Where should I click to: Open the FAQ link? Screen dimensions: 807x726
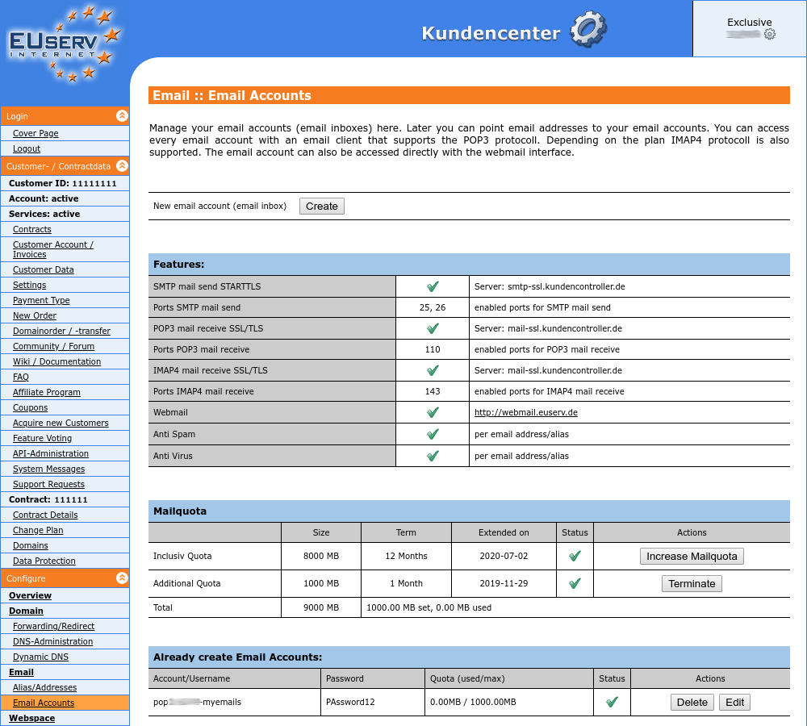click(x=21, y=378)
